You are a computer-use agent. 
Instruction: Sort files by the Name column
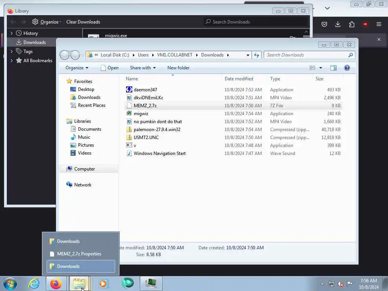tap(131, 79)
